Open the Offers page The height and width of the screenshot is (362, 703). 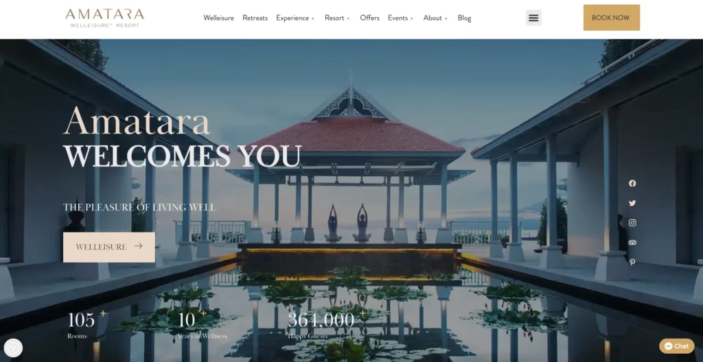coord(369,18)
